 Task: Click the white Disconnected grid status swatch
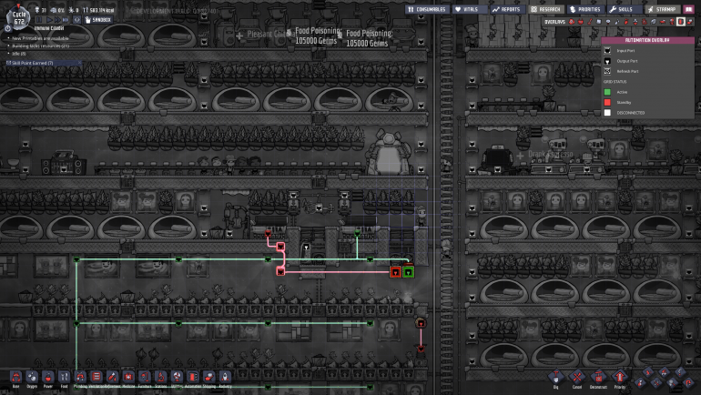click(607, 113)
